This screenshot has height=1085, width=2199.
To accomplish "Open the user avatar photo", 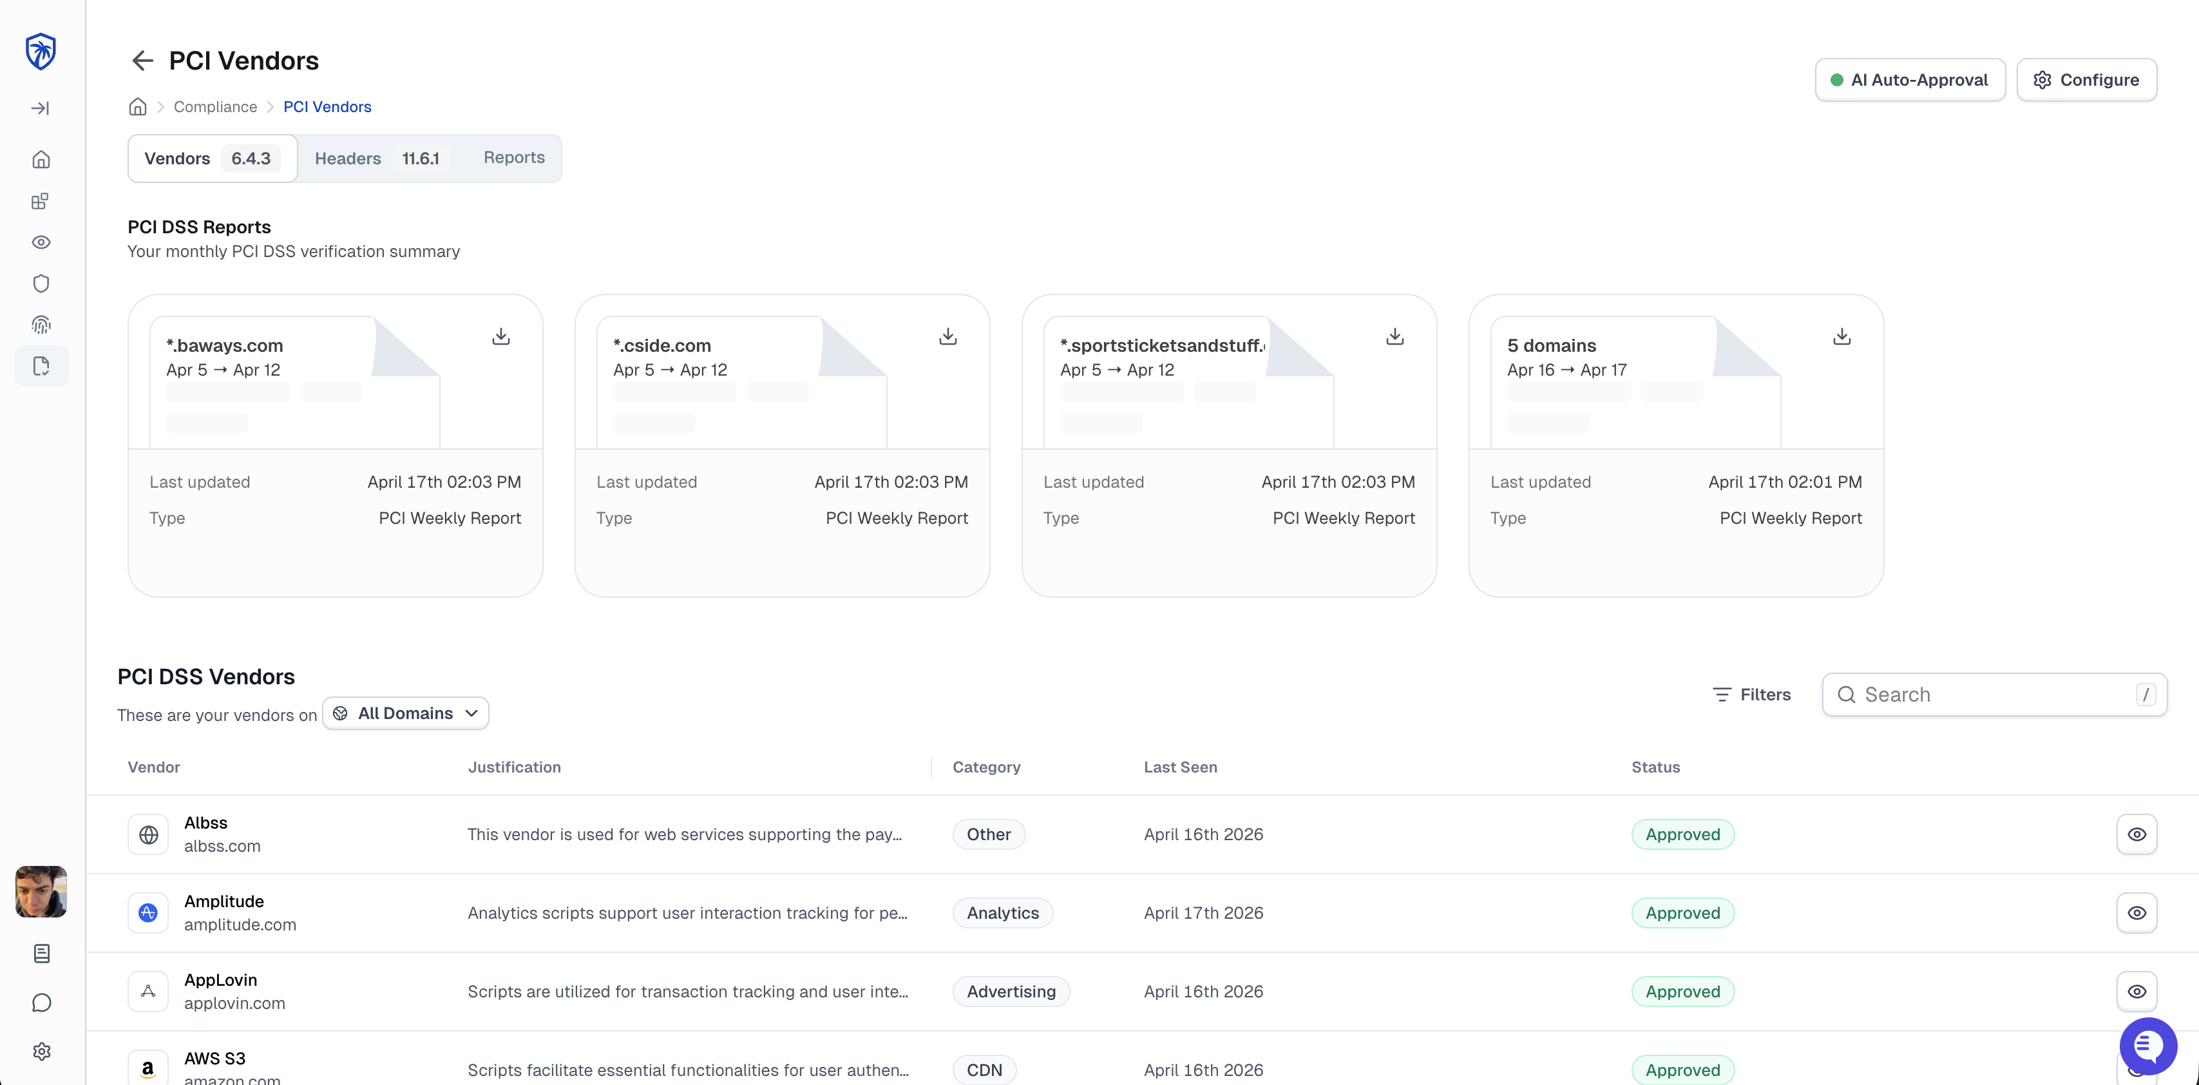I will click(x=41, y=891).
